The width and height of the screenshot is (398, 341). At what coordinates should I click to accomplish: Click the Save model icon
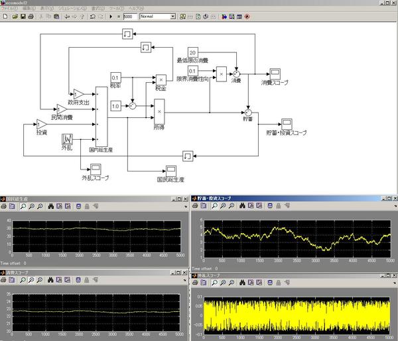(x=23, y=16)
